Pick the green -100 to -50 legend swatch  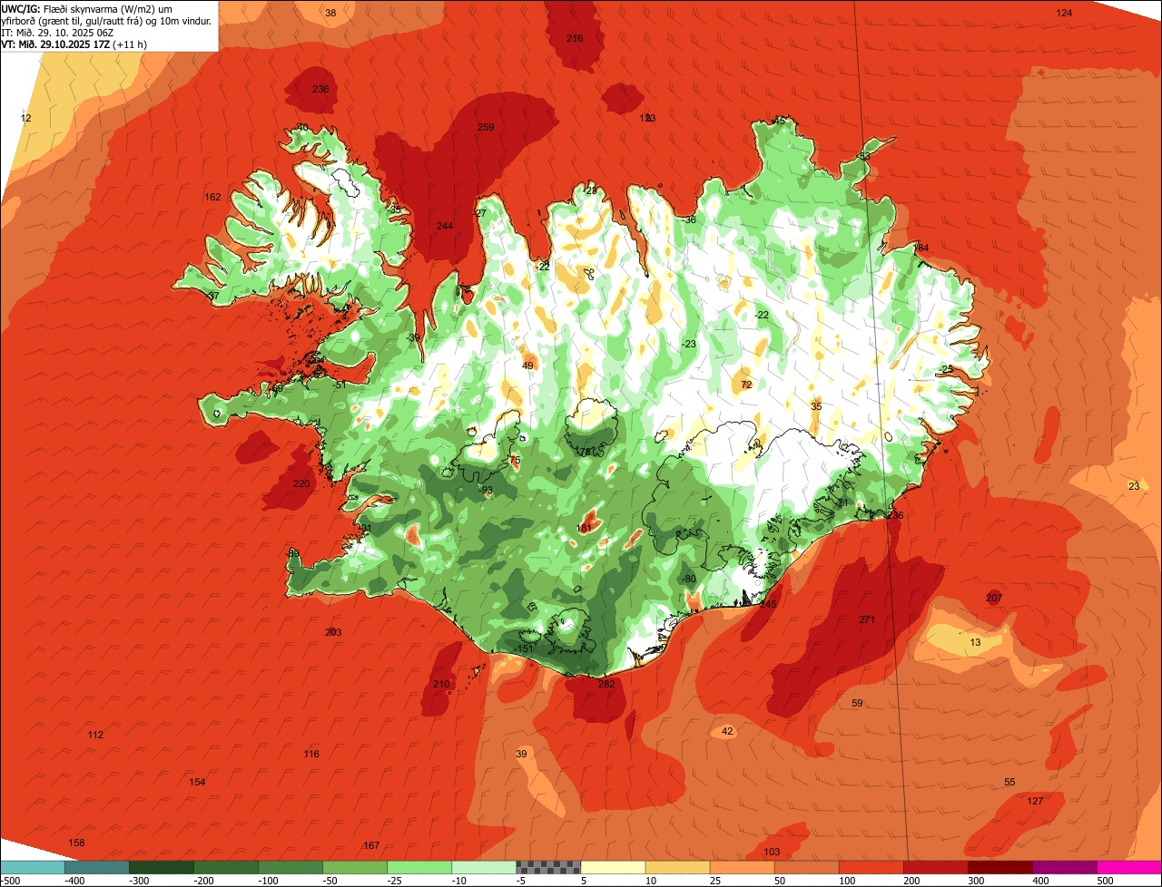tap(290, 867)
